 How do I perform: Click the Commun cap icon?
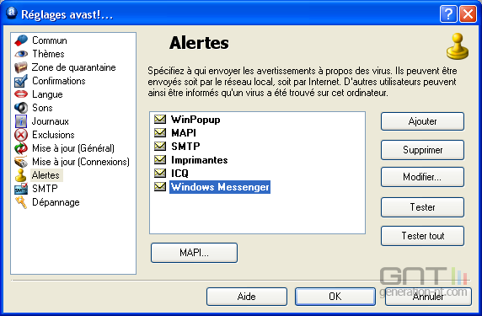tap(21, 40)
